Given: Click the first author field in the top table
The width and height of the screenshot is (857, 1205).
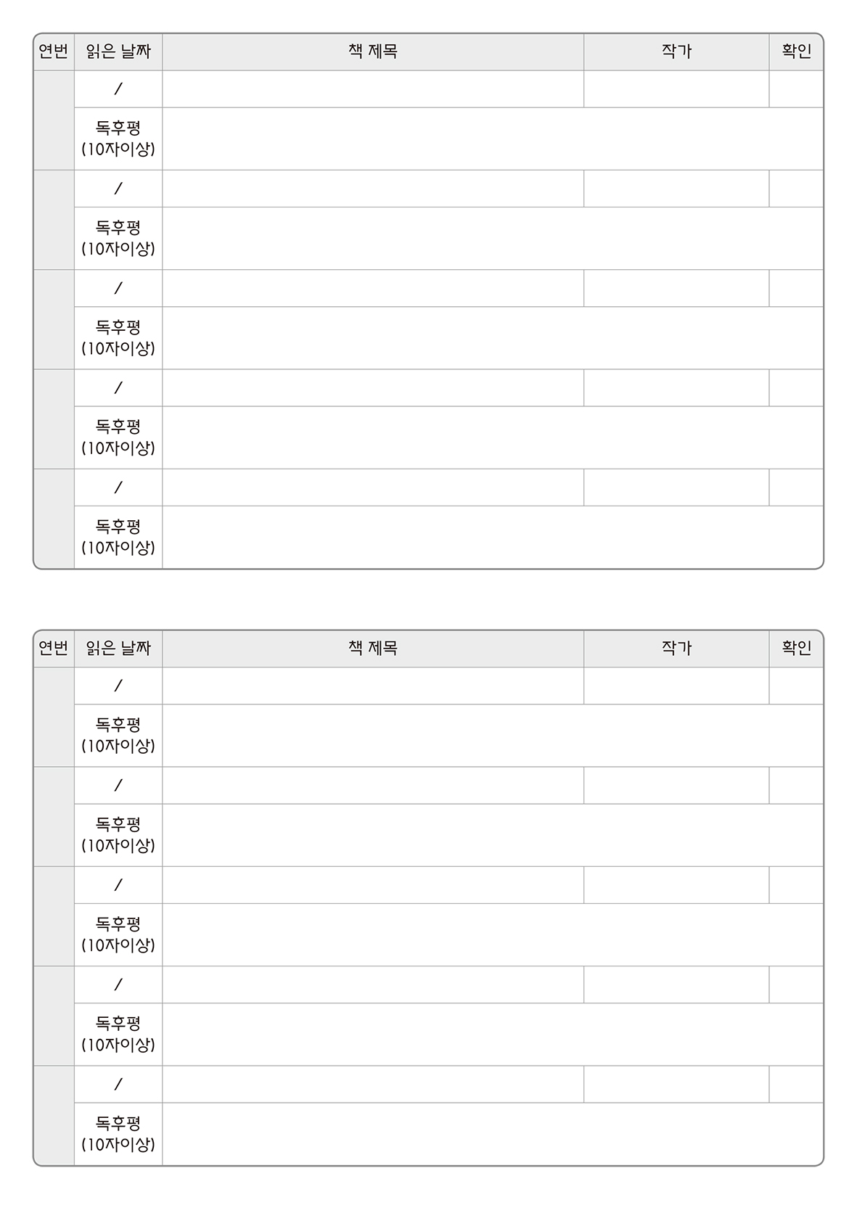Looking at the screenshot, I should click(x=676, y=89).
